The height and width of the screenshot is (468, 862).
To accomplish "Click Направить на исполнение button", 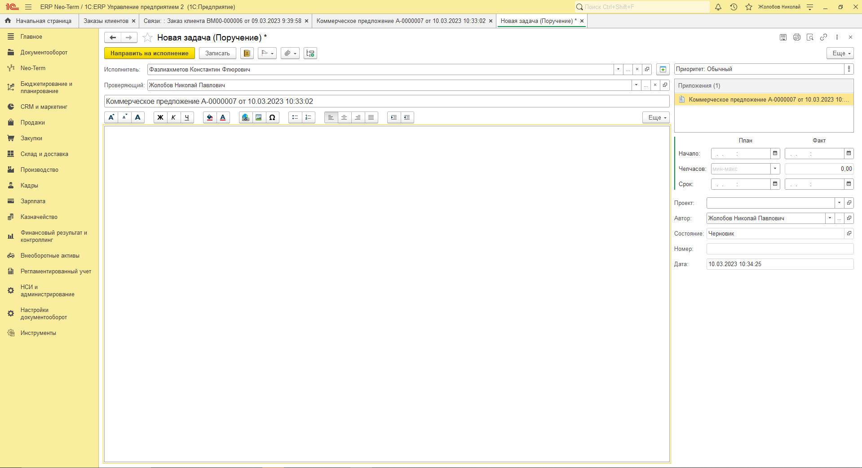I will coord(150,53).
